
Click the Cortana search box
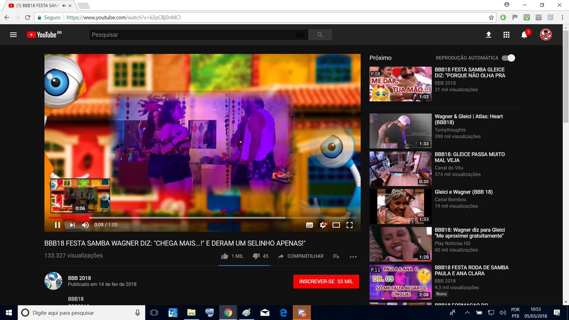pyautogui.click(x=82, y=313)
